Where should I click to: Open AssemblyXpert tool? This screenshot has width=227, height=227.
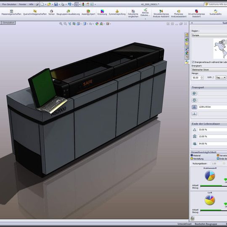point(88,12)
